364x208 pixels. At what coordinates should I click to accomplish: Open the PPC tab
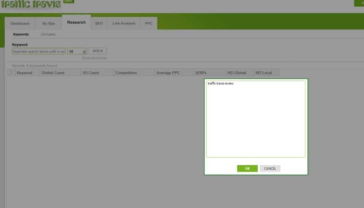[x=149, y=23]
